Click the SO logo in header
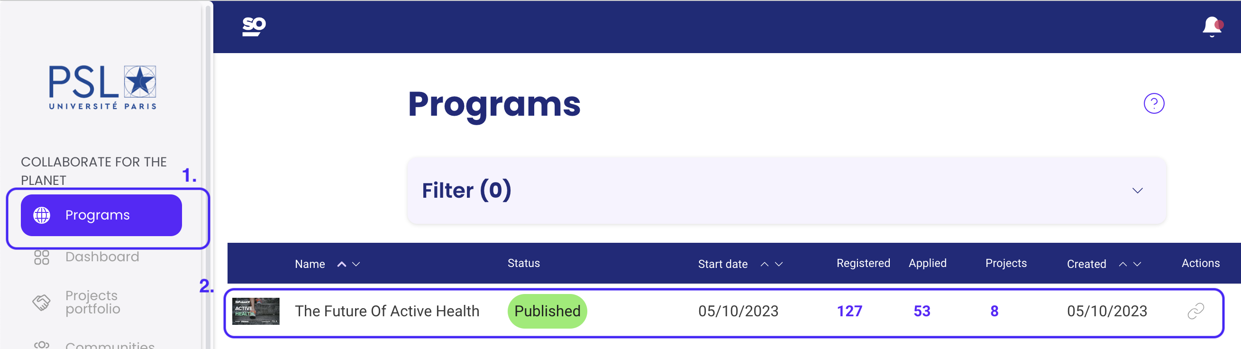The image size is (1241, 349). (x=254, y=26)
